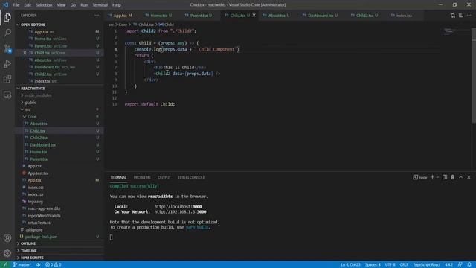Split the editor to the right
This screenshot has width=476, height=268.
(461, 15)
